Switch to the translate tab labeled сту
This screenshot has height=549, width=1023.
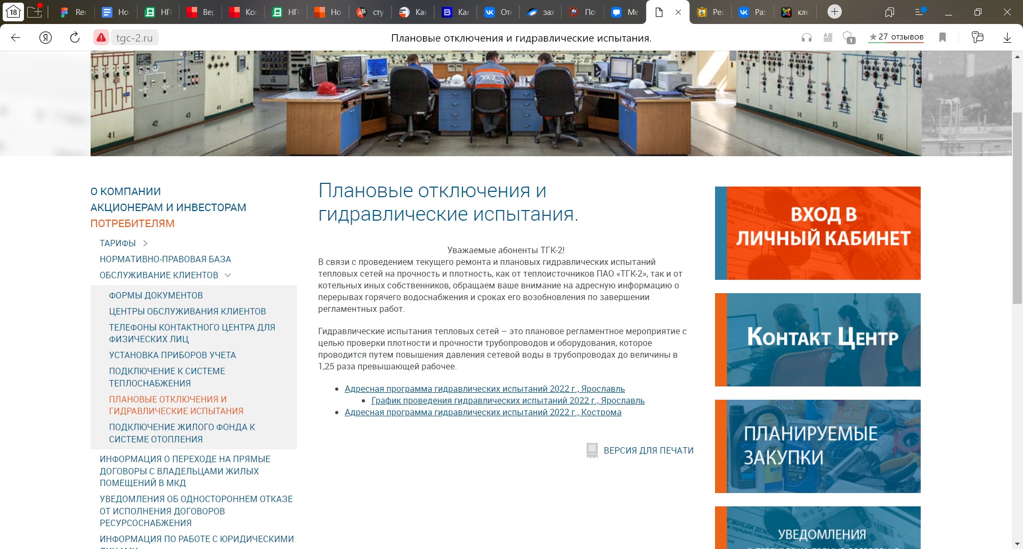point(370,12)
